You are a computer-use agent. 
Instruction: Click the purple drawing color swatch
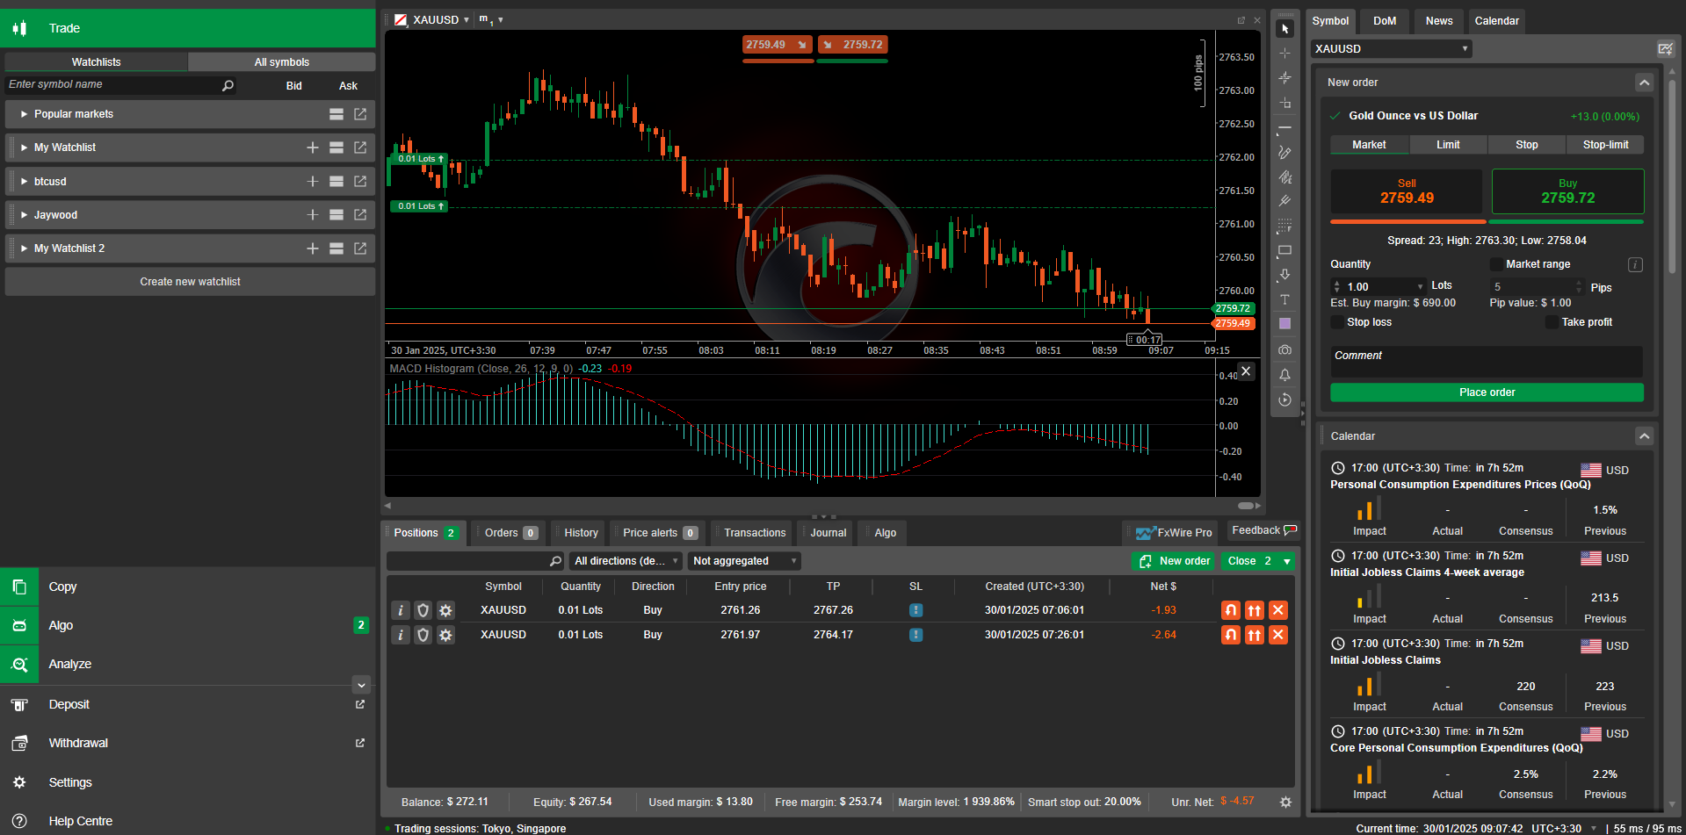pyautogui.click(x=1284, y=324)
